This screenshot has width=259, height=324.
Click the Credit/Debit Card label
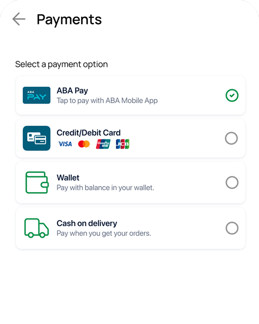tap(88, 133)
